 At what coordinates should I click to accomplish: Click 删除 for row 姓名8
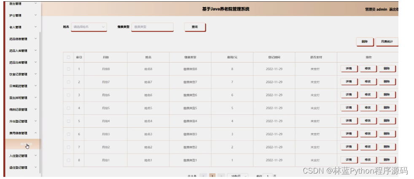coord(387,69)
